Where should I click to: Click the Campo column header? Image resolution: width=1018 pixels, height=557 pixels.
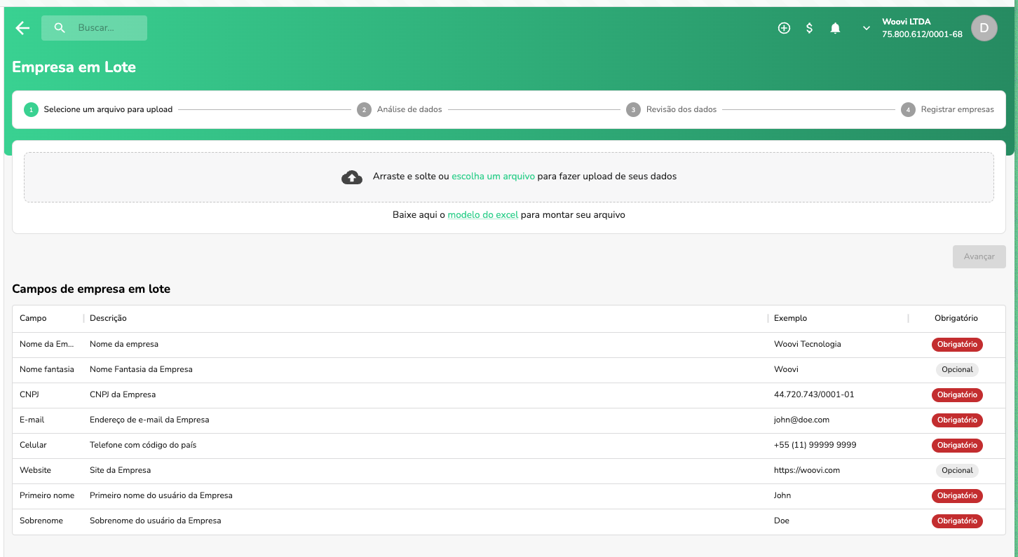tap(33, 318)
